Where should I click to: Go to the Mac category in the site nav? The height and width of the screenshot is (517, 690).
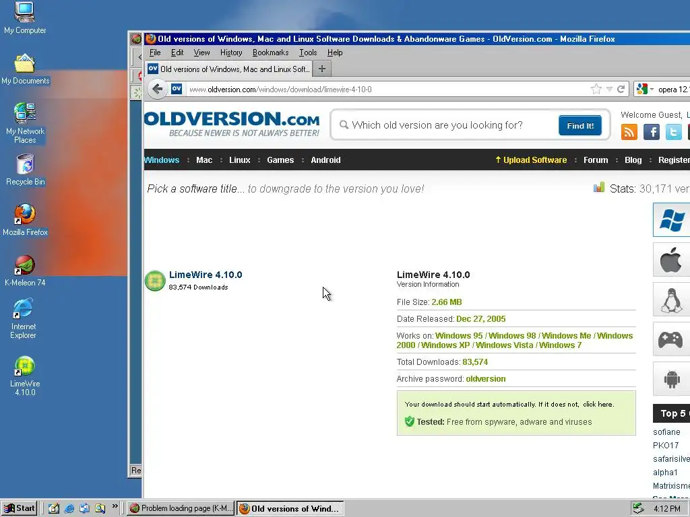[x=204, y=160]
